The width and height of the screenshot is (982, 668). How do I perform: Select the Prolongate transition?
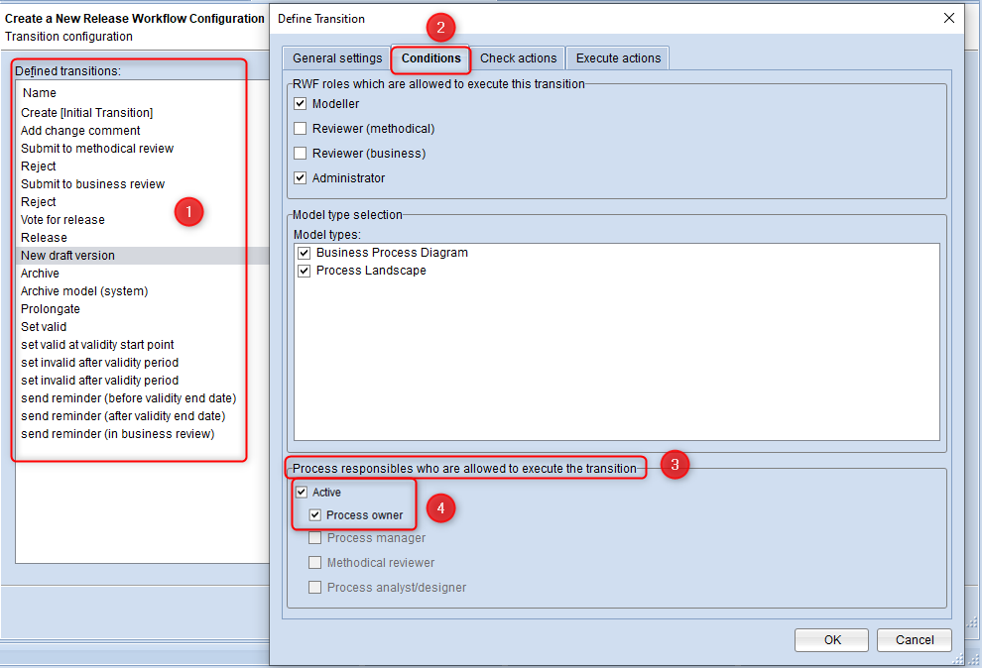pyautogui.click(x=143, y=309)
